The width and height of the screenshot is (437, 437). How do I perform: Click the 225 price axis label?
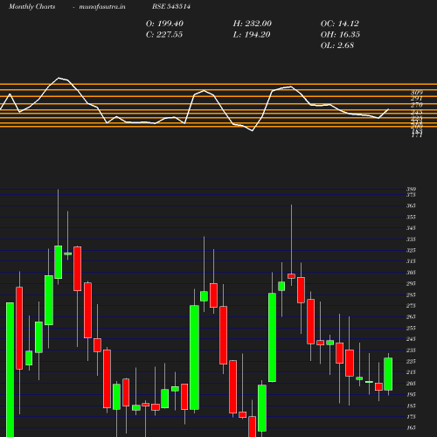coord(411,362)
